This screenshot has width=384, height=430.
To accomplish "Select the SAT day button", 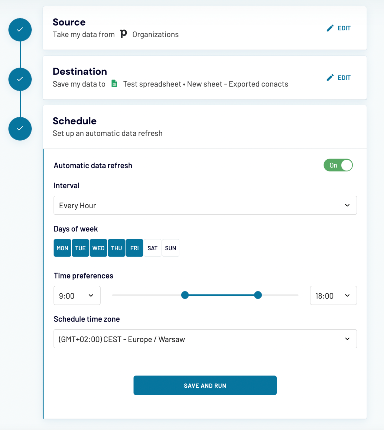I will (152, 248).
